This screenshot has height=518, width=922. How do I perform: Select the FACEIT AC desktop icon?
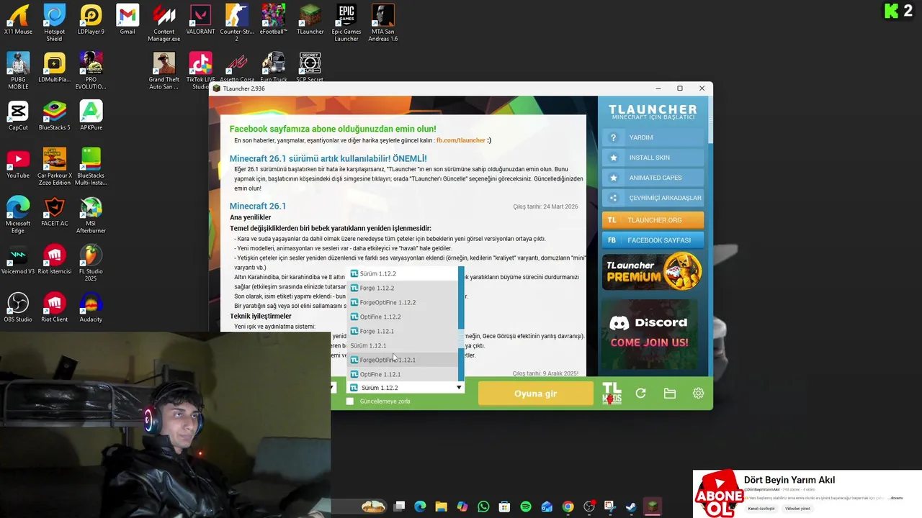click(x=55, y=212)
